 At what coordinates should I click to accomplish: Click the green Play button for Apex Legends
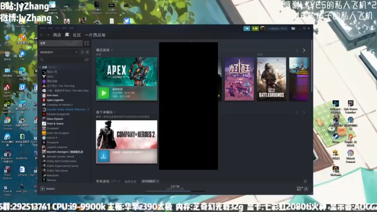(104, 93)
